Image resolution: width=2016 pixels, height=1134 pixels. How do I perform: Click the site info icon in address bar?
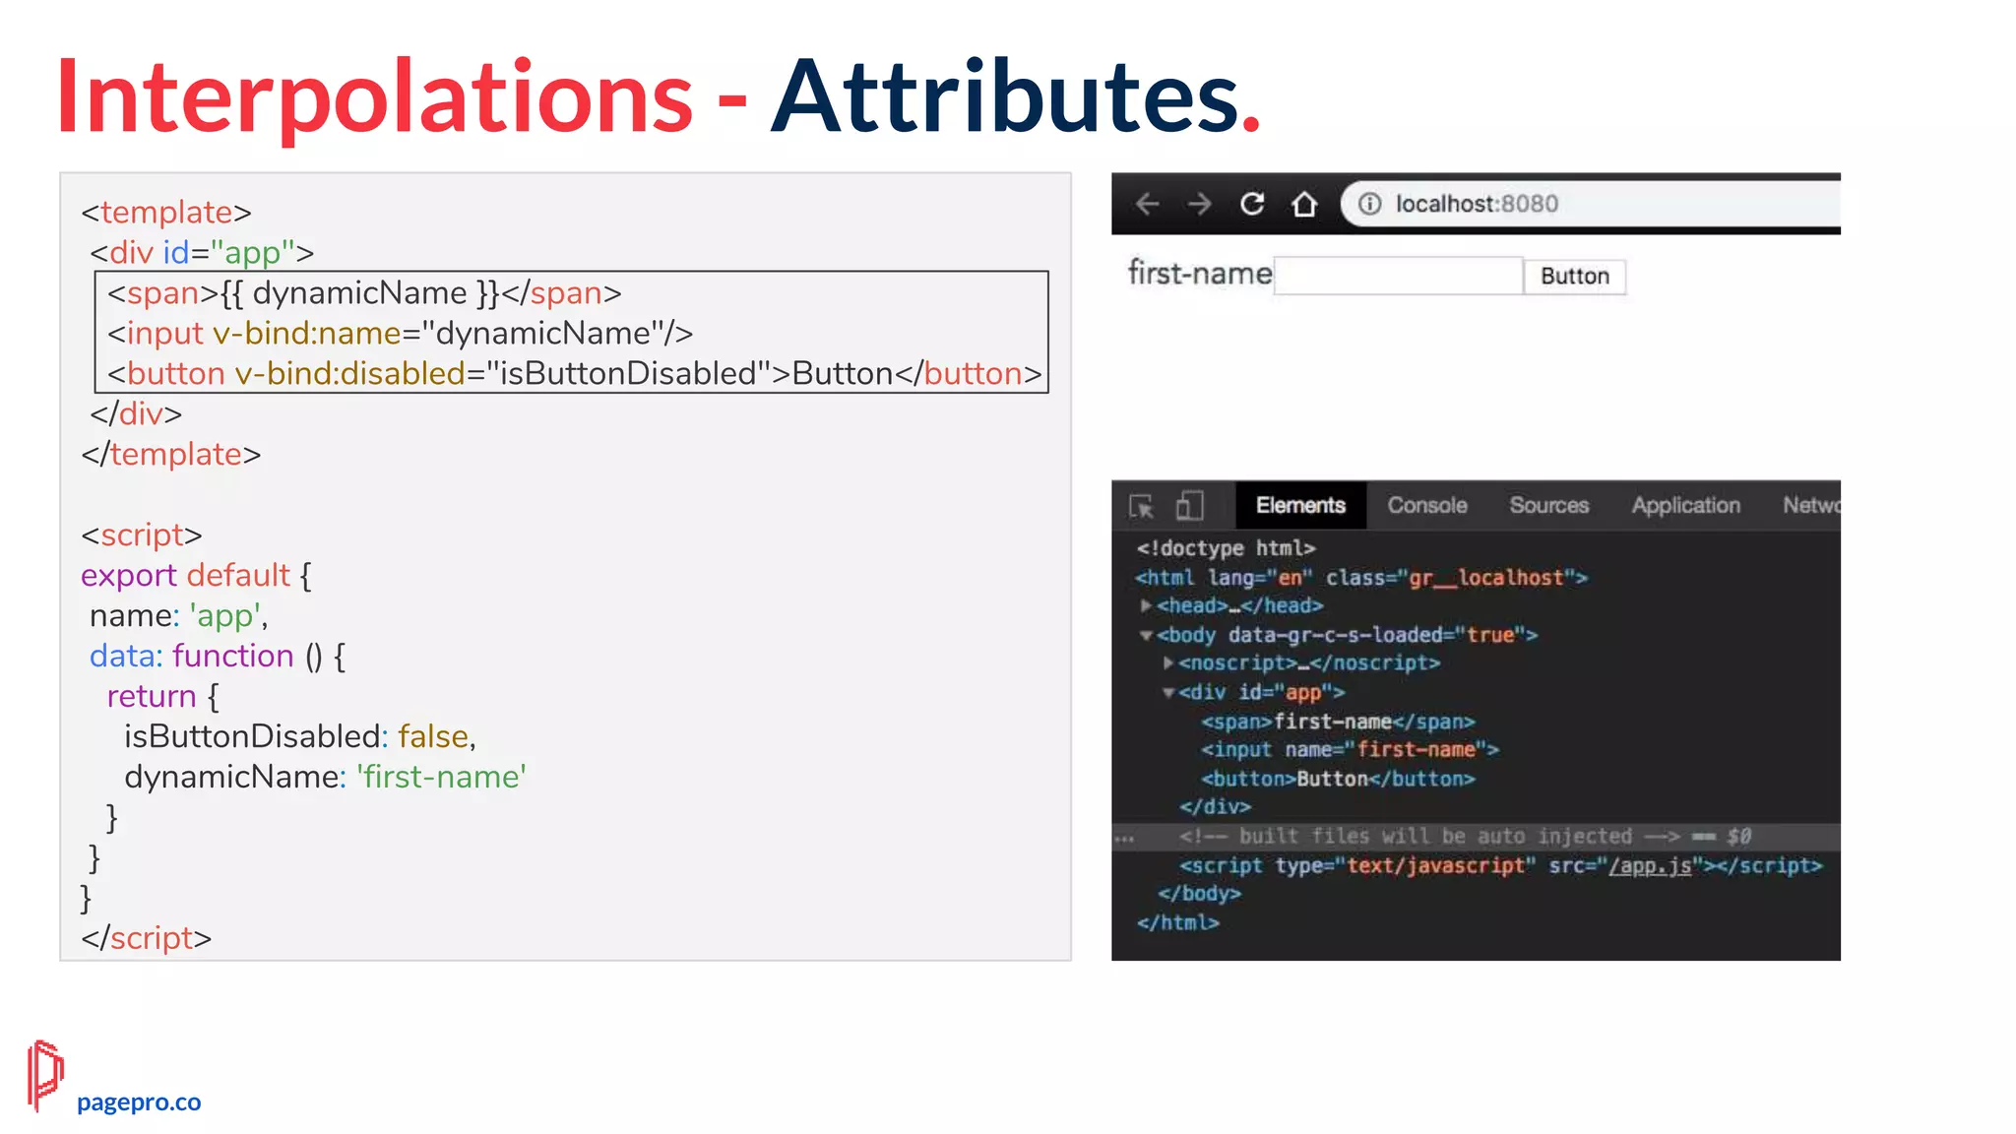click(x=1369, y=204)
